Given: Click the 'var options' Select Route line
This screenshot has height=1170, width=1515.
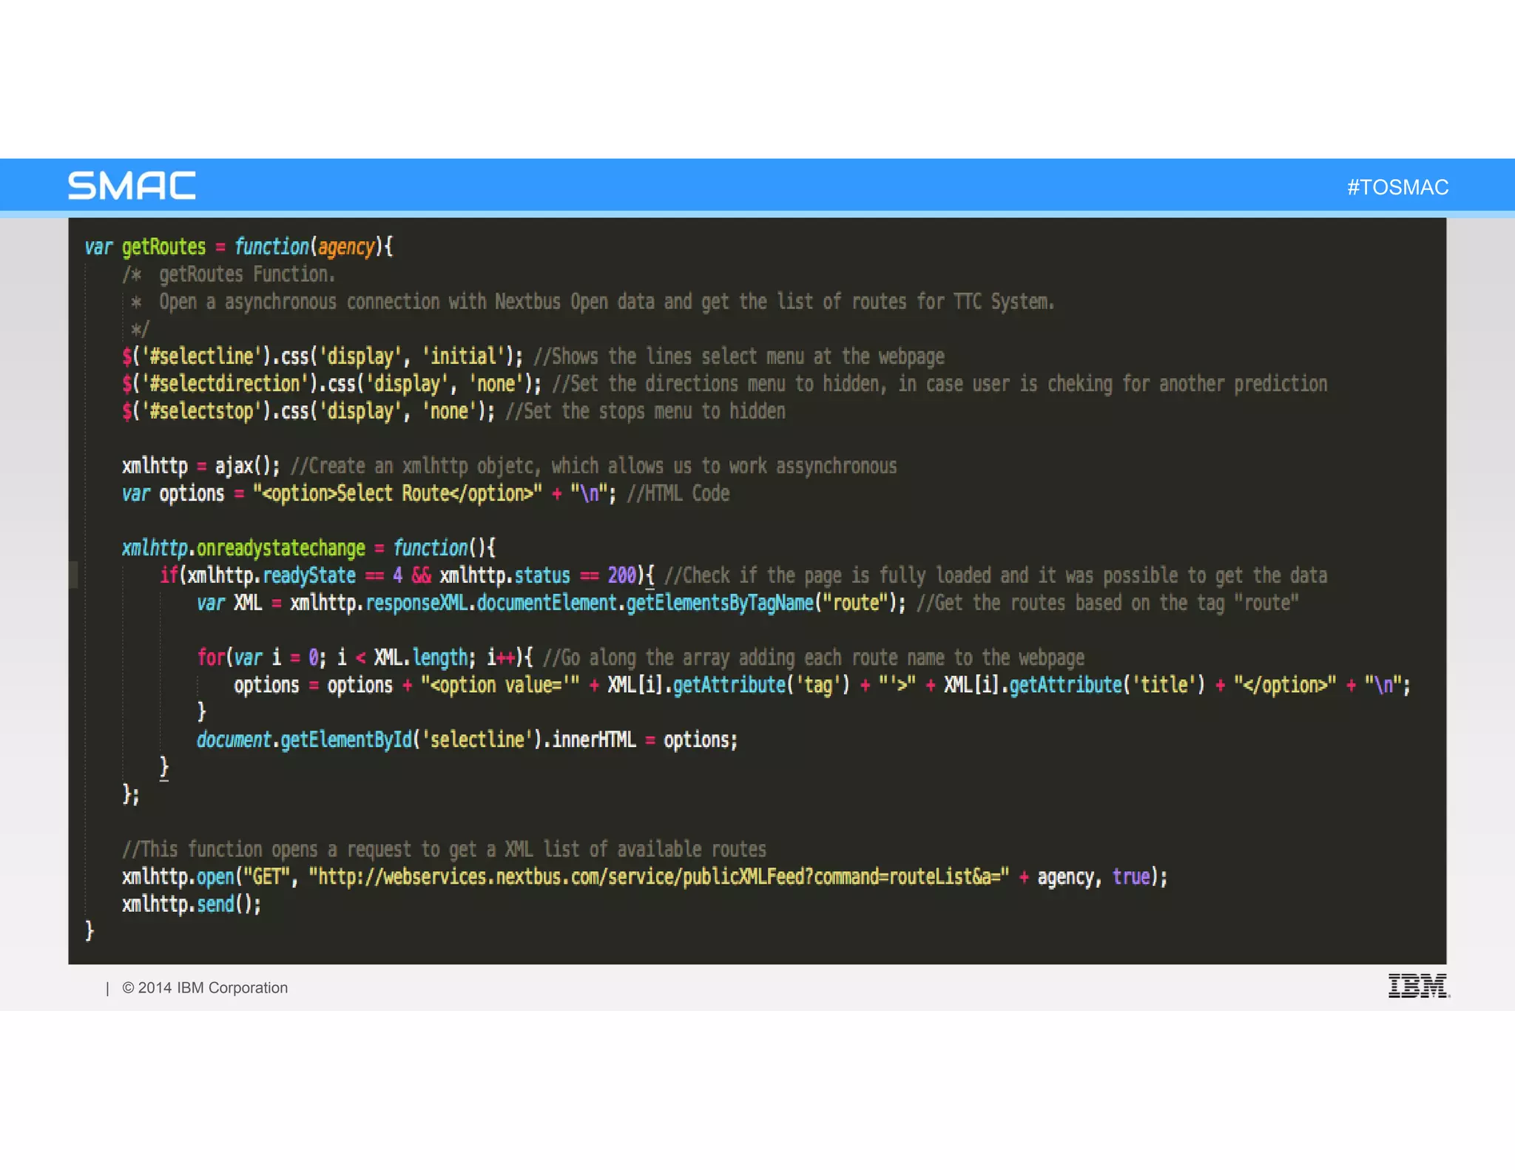Looking at the screenshot, I should pos(426,493).
